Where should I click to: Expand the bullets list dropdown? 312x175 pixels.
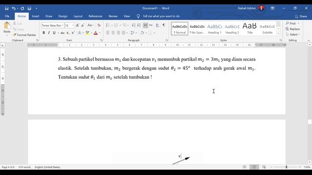click(112, 25)
